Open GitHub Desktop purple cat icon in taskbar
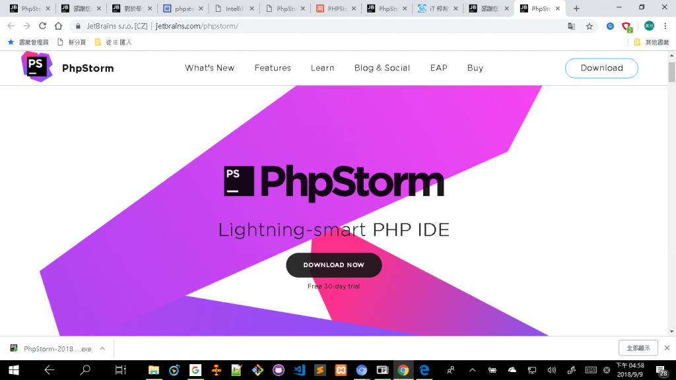The width and height of the screenshot is (676, 380). (x=279, y=370)
